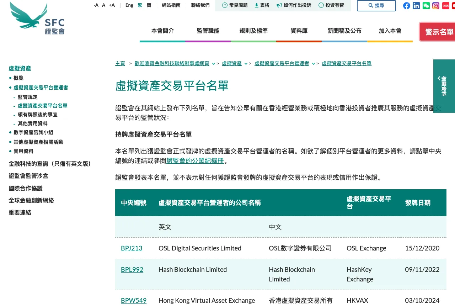Screen dimensions: 455x306
Task: Open central number BPL992
Action: (x=132, y=270)
